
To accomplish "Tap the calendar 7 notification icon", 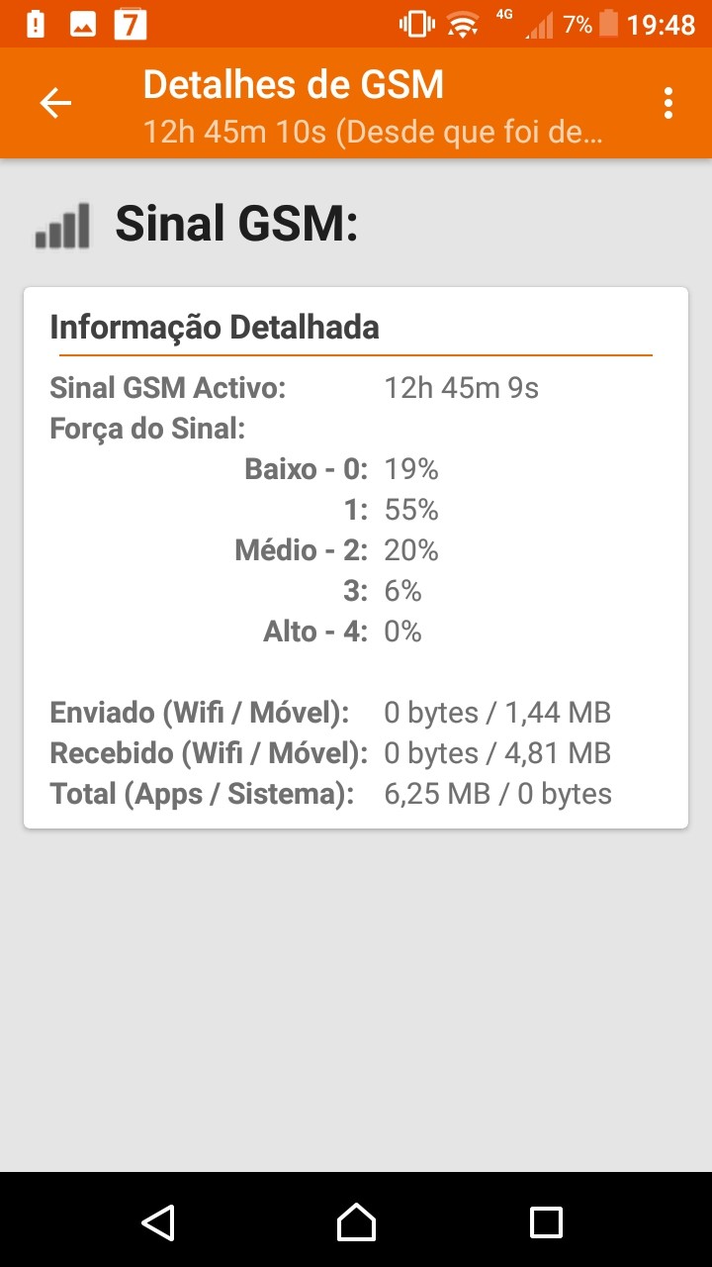I will coord(130,24).
